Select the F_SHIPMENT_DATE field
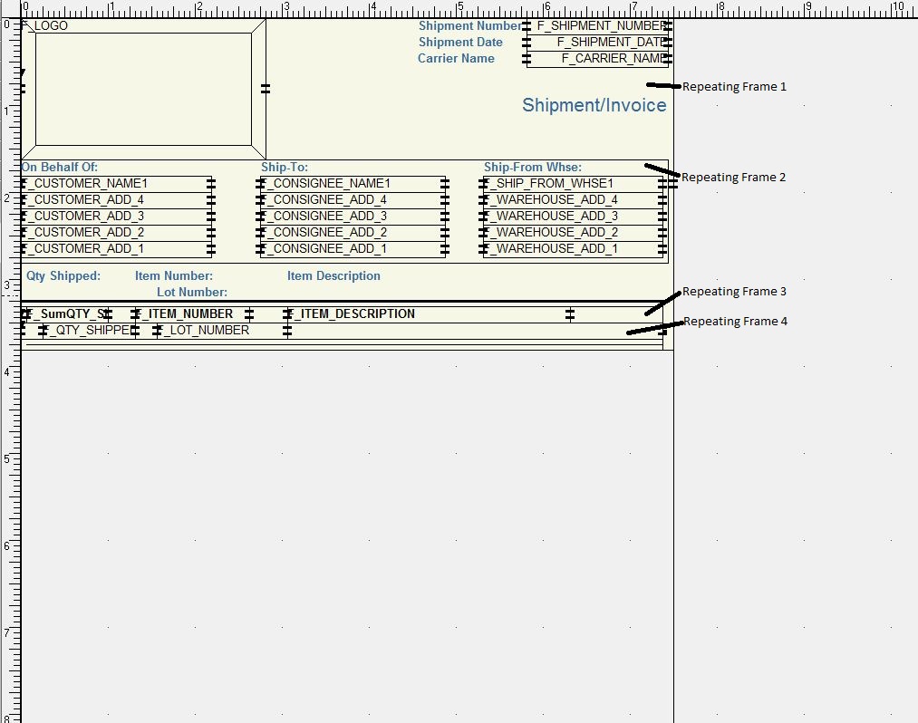This screenshot has height=723, width=918. coord(598,43)
